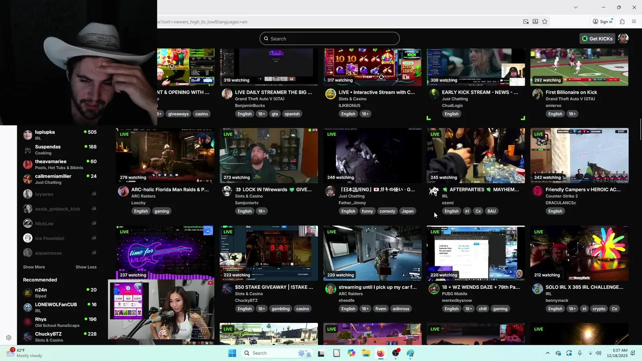Open PUBG Mobile category link
This screenshot has width=642, height=361.
point(457,294)
